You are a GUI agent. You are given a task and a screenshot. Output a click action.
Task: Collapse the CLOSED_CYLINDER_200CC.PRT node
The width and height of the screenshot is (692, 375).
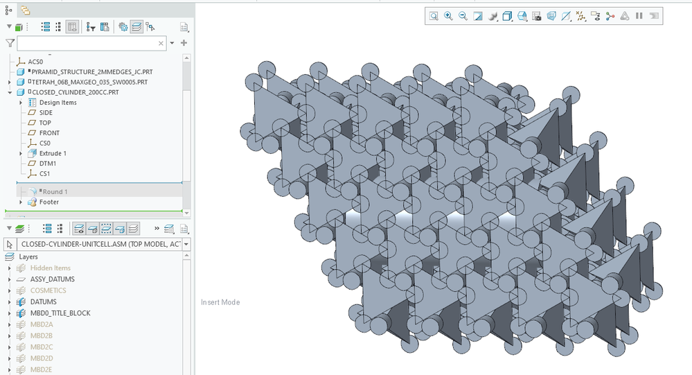tap(8, 92)
